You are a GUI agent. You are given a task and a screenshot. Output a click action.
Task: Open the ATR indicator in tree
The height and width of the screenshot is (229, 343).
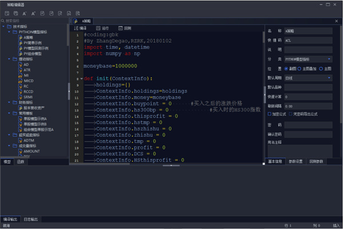pyautogui.click(x=26, y=70)
